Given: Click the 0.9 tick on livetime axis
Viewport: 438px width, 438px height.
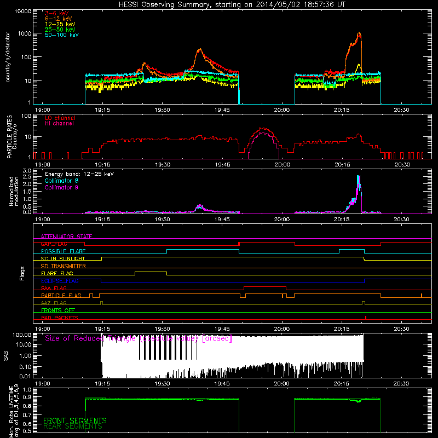Looking at the screenshot, I should pyautogui.click(x=27, y=397).
